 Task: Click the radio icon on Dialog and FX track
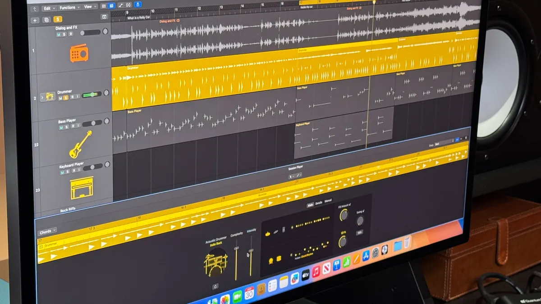(x=78, y=54)
